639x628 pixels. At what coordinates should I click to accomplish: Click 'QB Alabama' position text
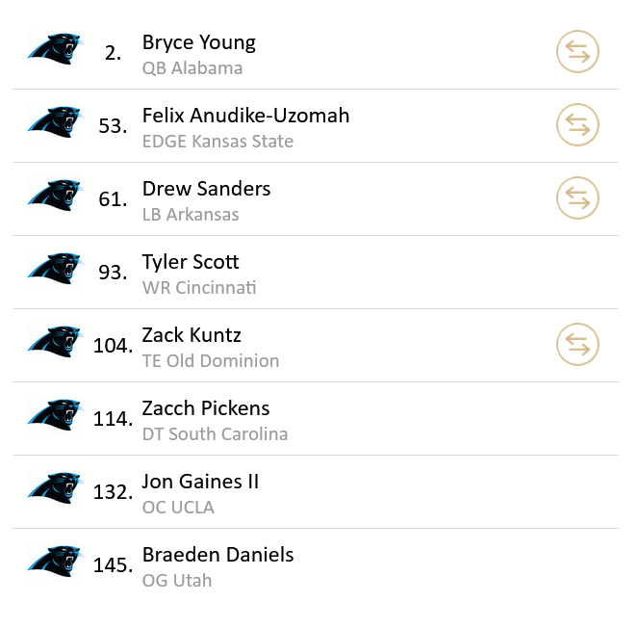(192, 68)
